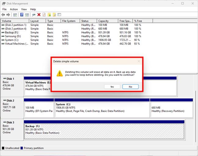Click the folder with magnifier toolbar icon
The image size is (198, 156).
click(x=54, y=15)
